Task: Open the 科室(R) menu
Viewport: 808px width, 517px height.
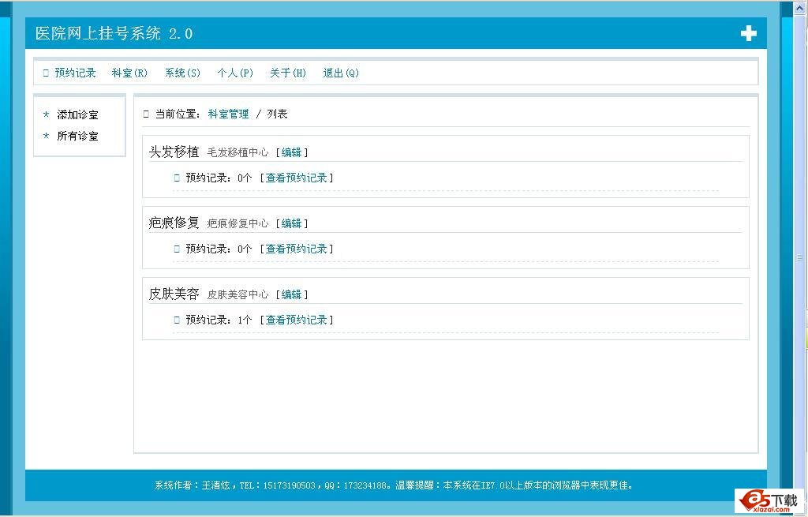Action: click(129, 73)
